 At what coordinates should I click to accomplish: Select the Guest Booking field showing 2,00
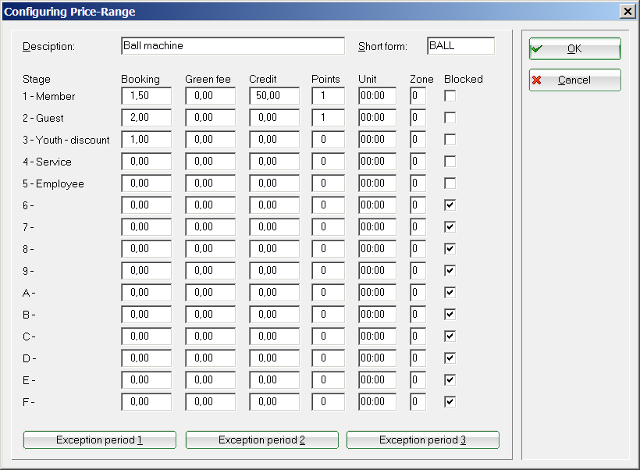pos(146,118)
